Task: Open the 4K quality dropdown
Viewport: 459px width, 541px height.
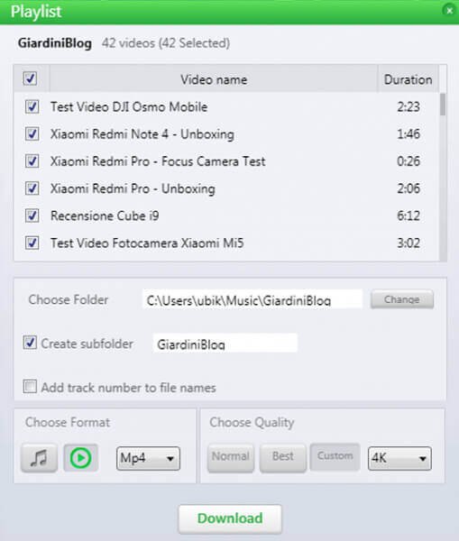Action: point(399,459)
